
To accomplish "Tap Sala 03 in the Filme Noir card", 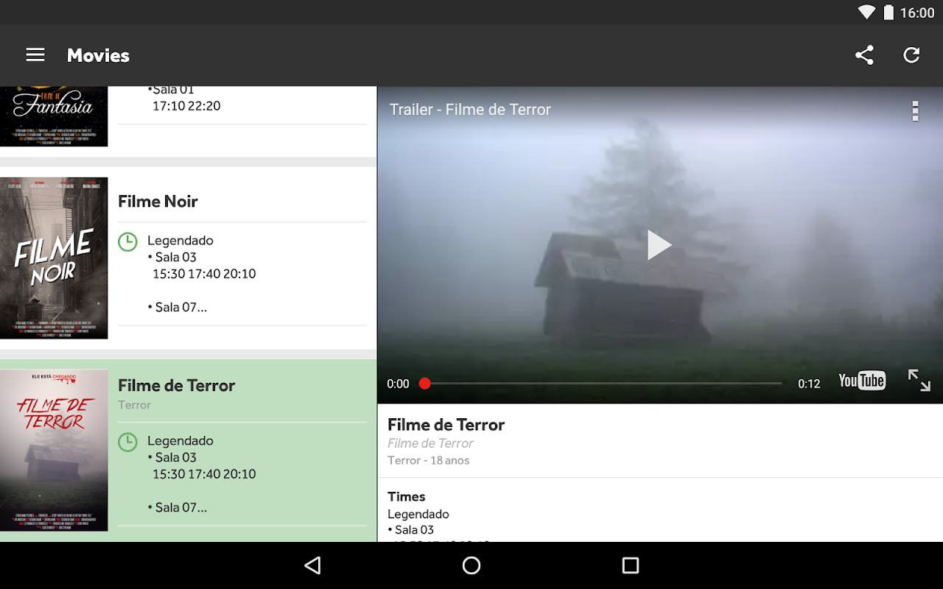I will tap(172, 257).
